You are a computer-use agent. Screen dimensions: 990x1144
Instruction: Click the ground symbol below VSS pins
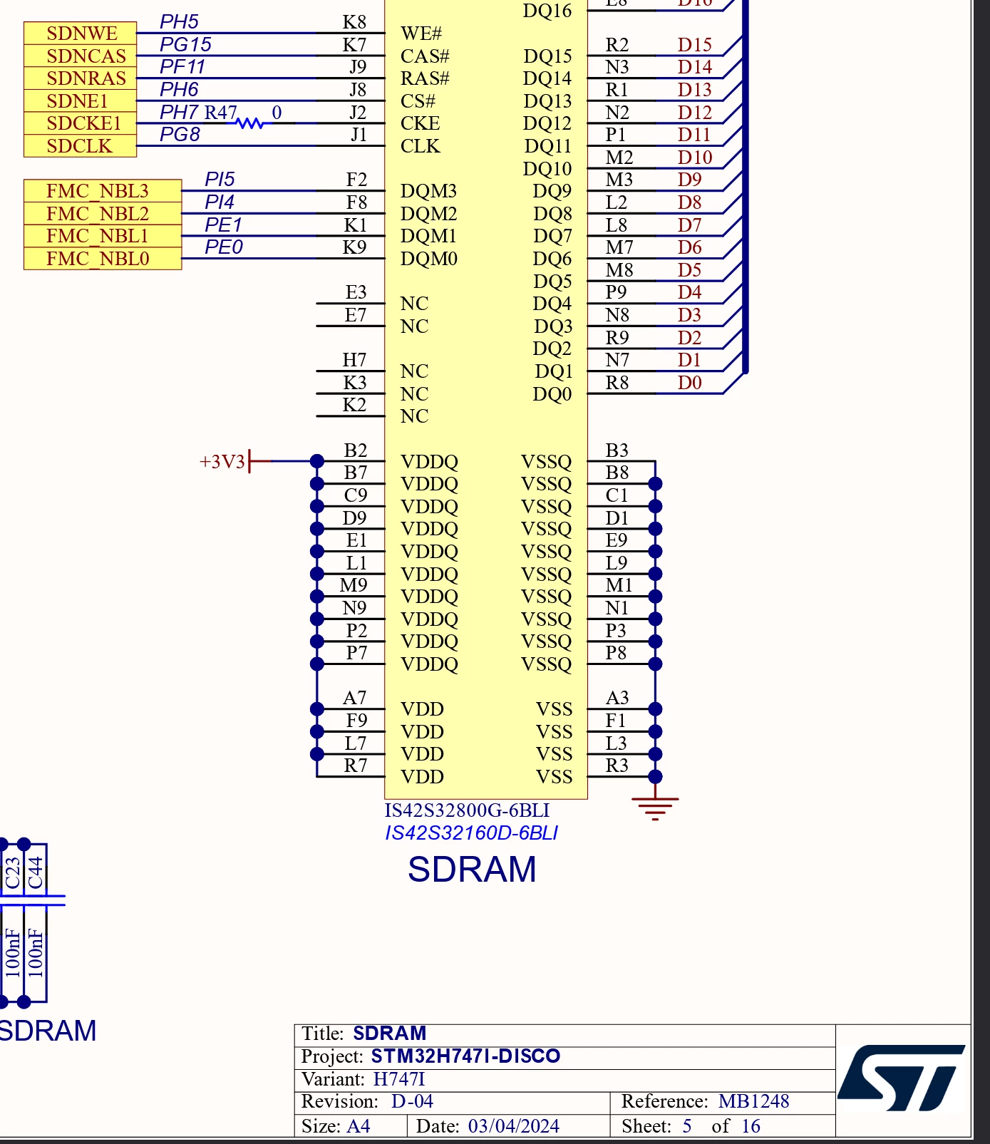click(x=655, y=808)
